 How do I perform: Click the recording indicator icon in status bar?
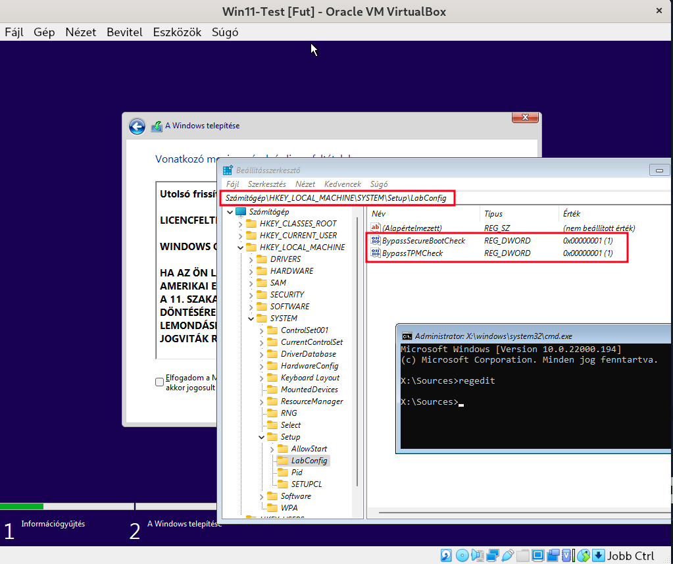point(553,555)
